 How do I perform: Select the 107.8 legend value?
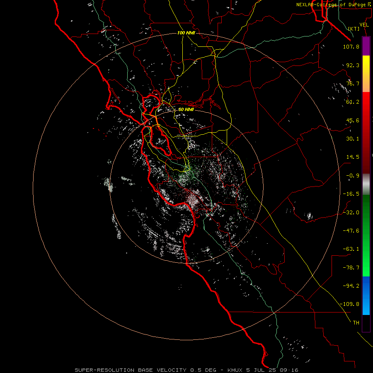[351, 46]
